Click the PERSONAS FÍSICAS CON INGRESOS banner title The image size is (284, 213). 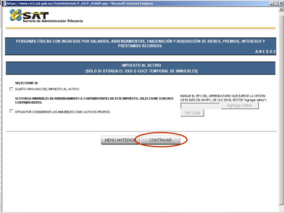pos(141,43)
